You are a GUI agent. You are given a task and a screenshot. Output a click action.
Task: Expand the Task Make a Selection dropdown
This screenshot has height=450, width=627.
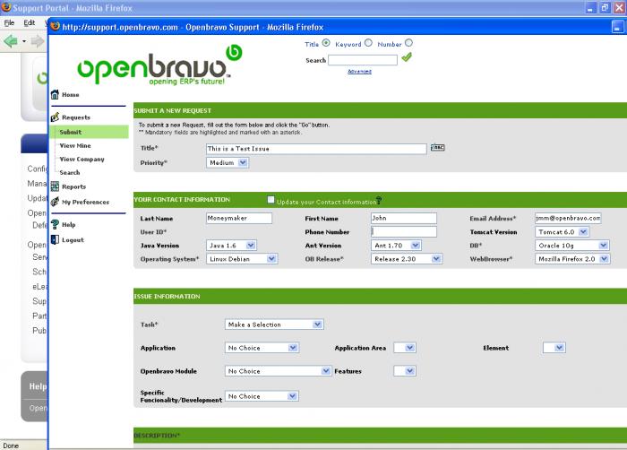coord(274,325)
